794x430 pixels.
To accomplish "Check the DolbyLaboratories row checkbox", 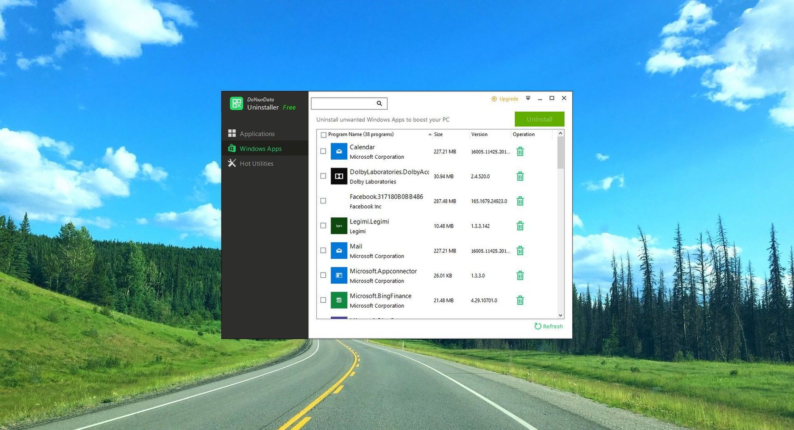I will tap(323, 176).
